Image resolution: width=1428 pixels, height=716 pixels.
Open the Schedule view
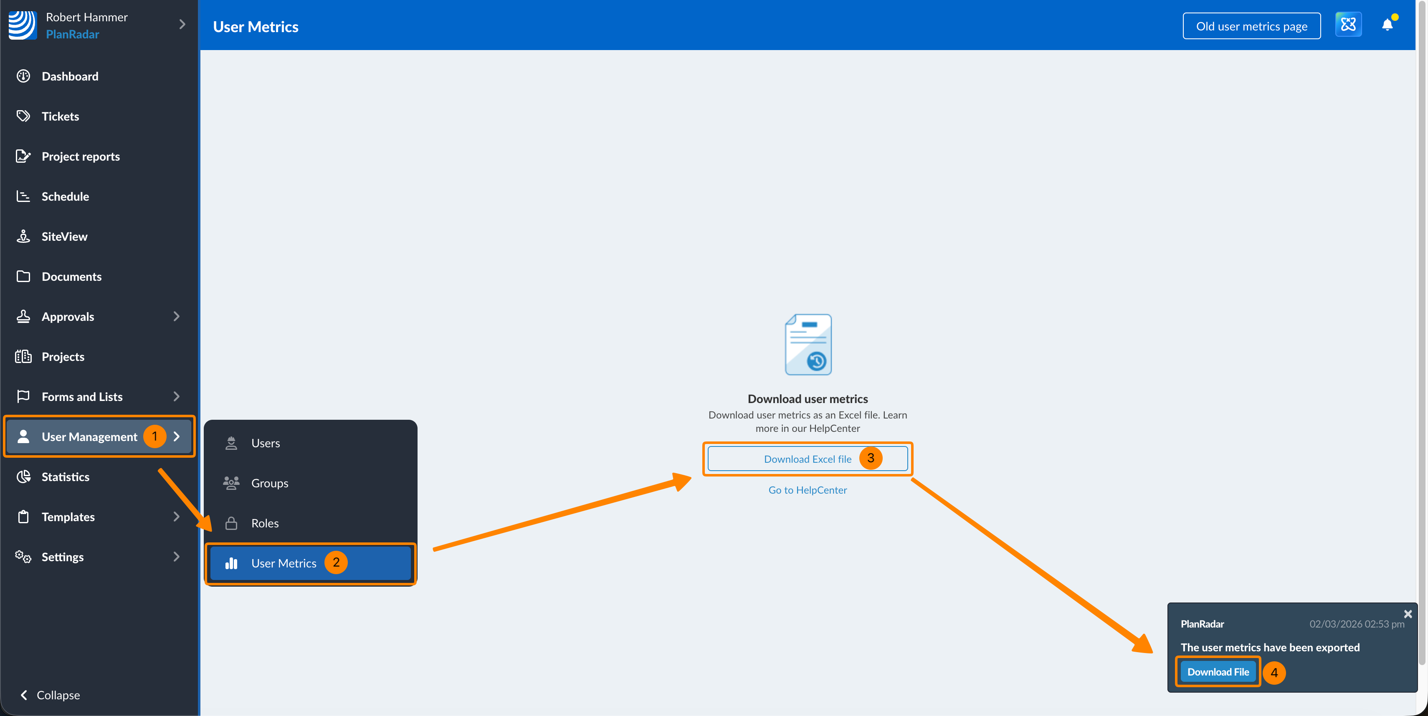tap(65, 197)
